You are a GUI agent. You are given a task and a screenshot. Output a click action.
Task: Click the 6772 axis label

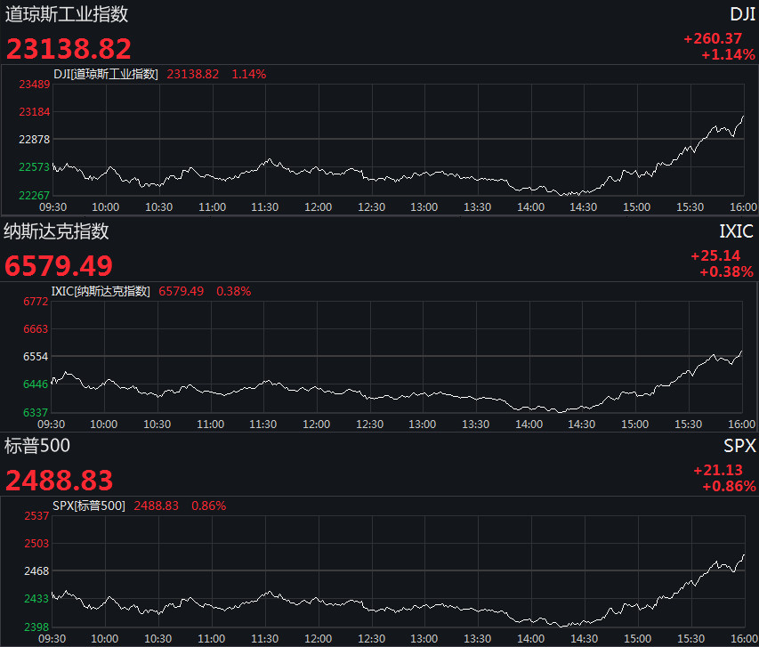pos(36,301)
